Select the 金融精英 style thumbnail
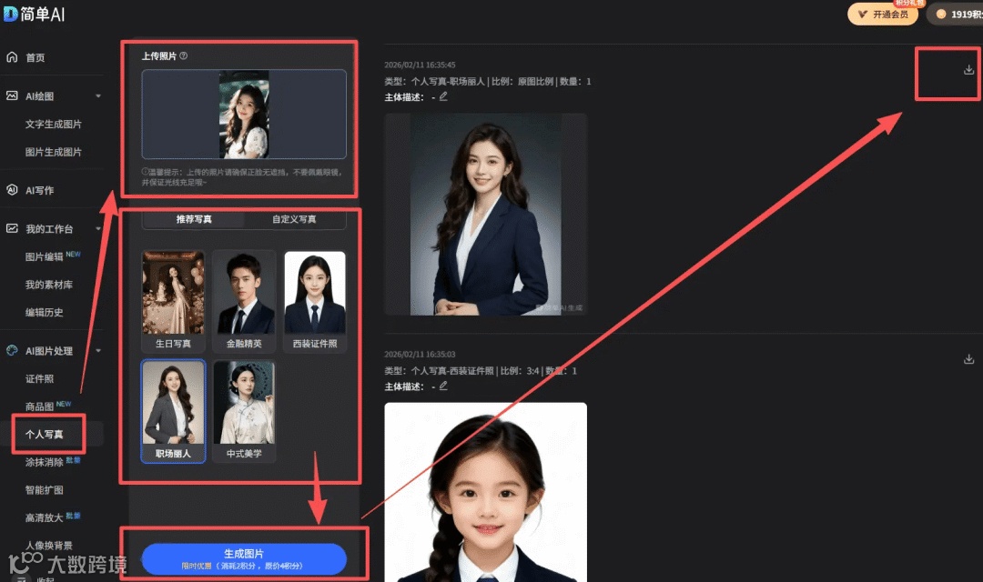983x582 pixels. pos(244,301)
